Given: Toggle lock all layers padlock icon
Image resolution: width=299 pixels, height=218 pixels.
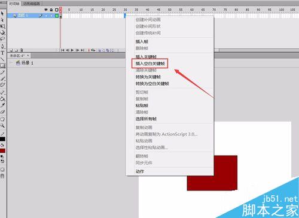Looking at the screenshot, I should point(51,10).
